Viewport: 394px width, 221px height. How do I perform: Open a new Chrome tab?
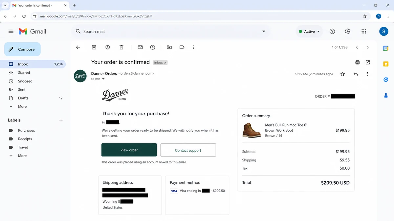(x=75, y=5)
